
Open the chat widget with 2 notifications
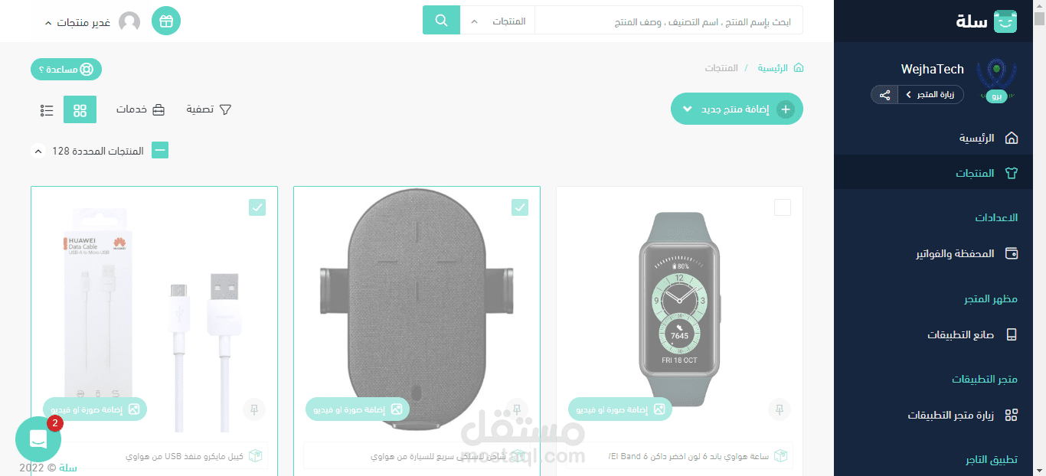point(38,439)
